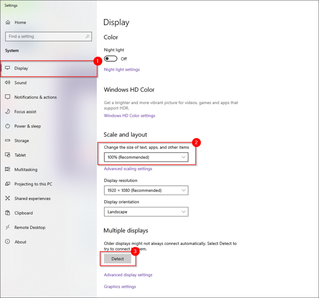
Task: Click the search magnifier icon
Action: (x=87, y=36)
